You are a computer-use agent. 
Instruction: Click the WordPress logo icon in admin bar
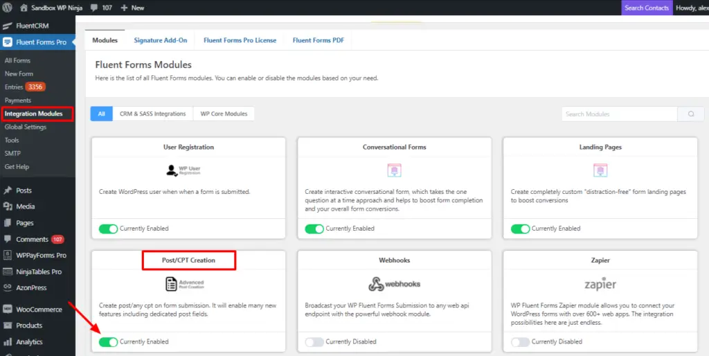7,8
